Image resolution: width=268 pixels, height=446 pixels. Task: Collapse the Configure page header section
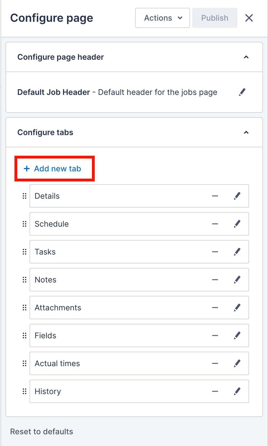tap(246, 57)
